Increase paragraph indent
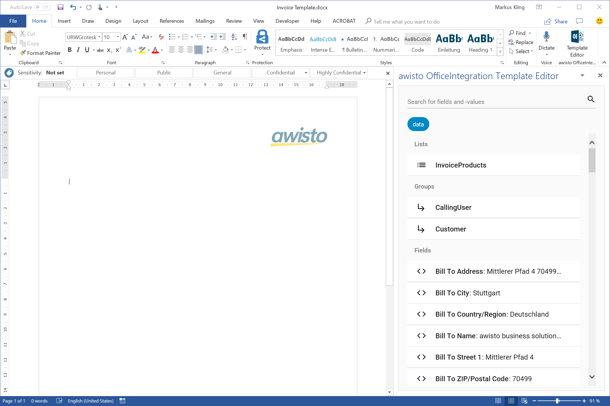Screen dimensions: 610x406 [223, 37]
